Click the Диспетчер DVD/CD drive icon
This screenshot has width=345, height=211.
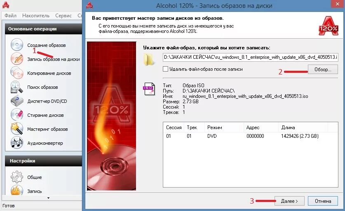[17, 101]
